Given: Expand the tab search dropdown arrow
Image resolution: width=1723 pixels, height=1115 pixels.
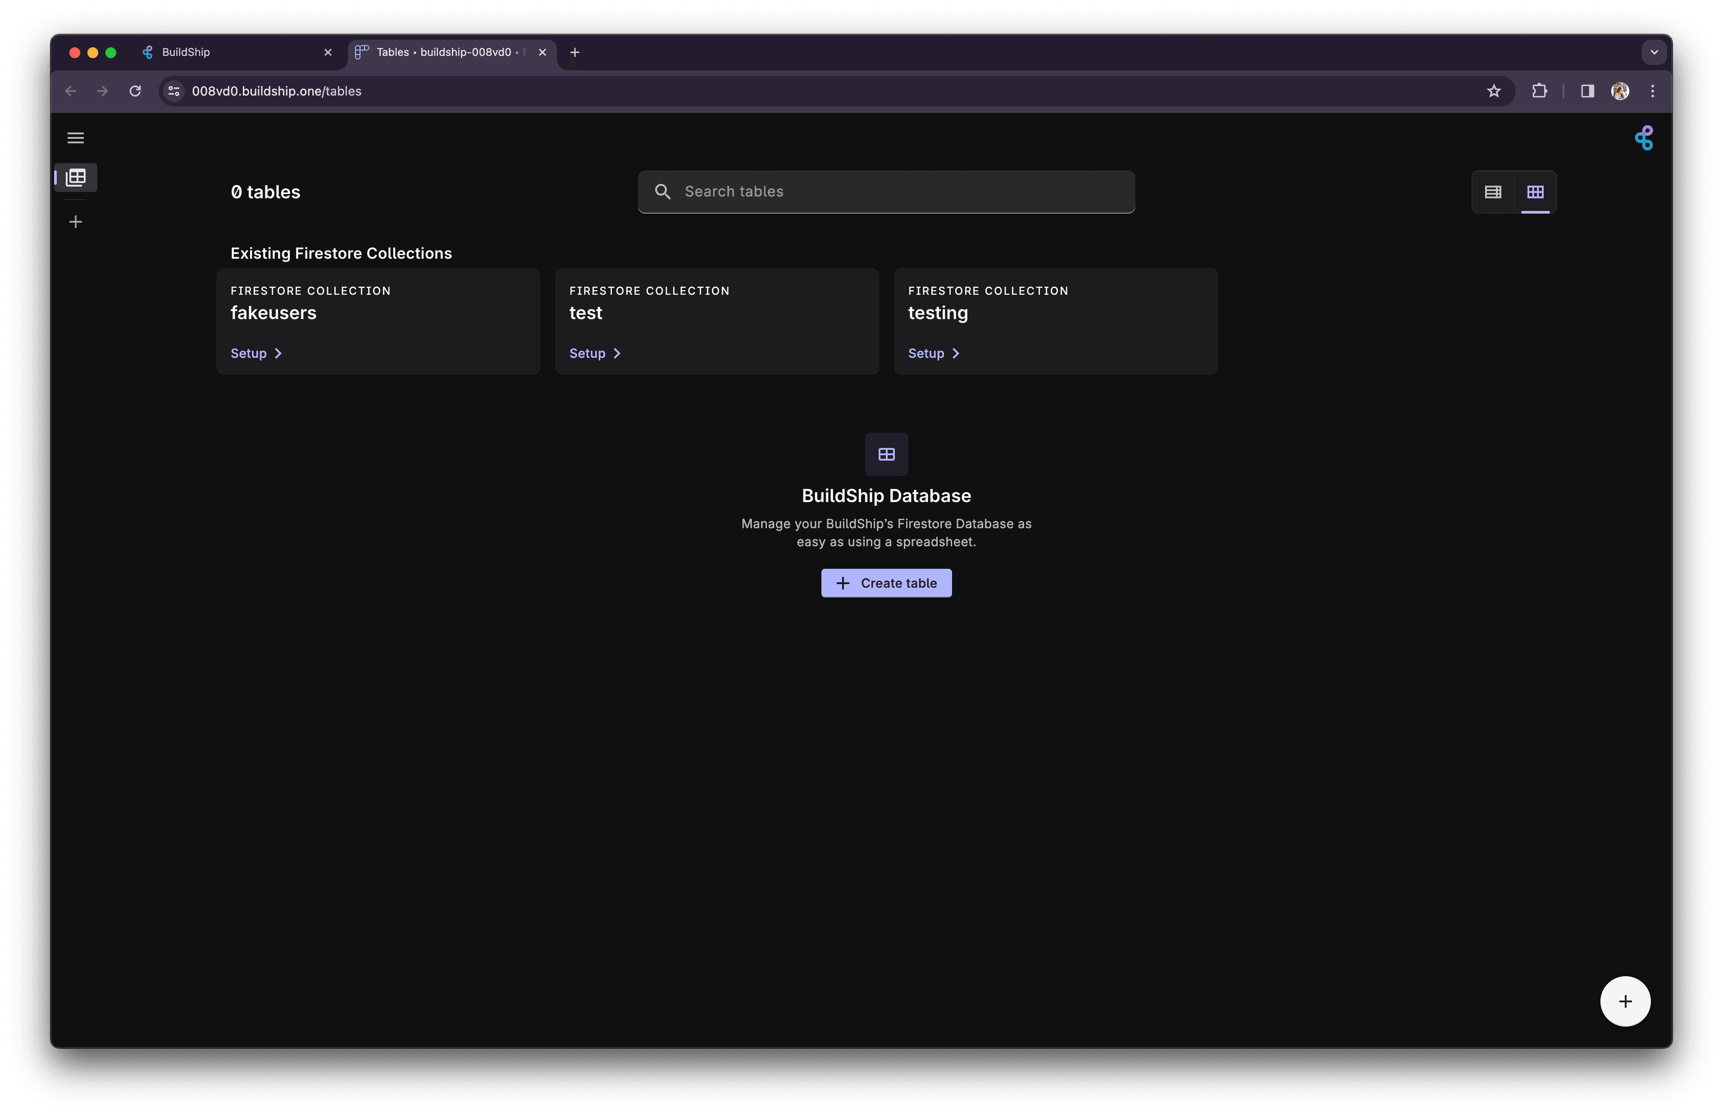Looking at the screenshot, I should tap(1654, 52).
